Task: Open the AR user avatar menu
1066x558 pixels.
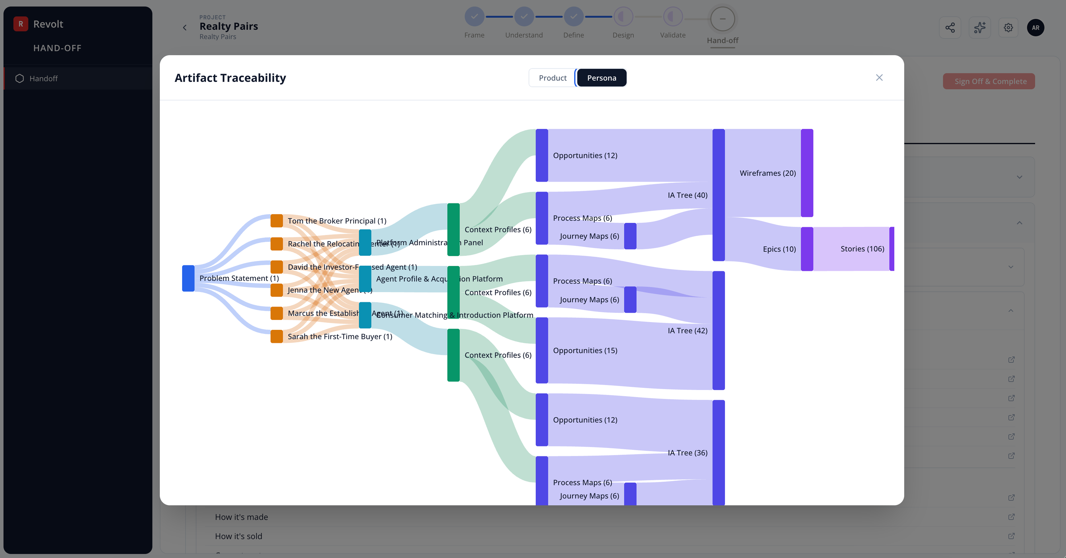Action: click(1035, 28)
